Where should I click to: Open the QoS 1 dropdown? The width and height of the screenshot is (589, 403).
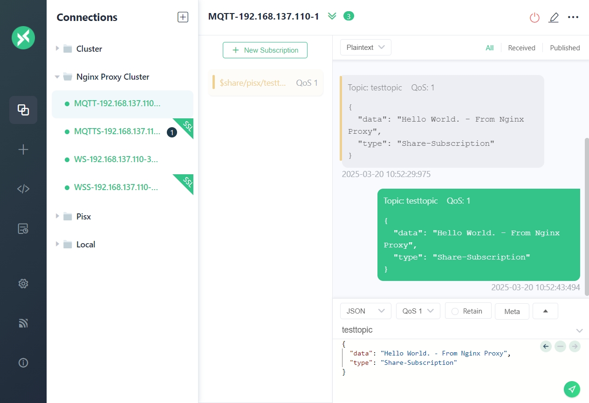click(x=418, y=311)
